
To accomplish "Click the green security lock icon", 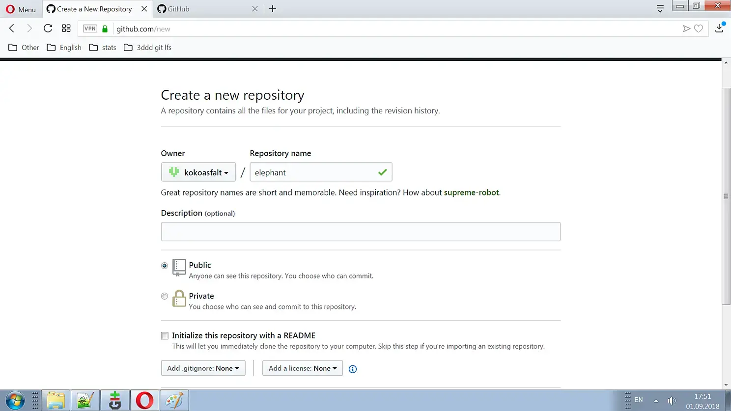I will click(x=105, y=29).
